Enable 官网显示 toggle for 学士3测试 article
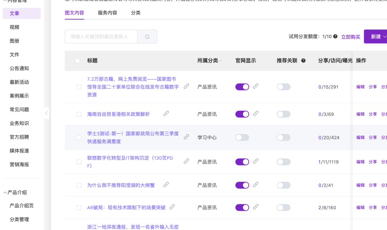Image resolution: width=387 pixels, height=230 pixels. click(242, 137)
